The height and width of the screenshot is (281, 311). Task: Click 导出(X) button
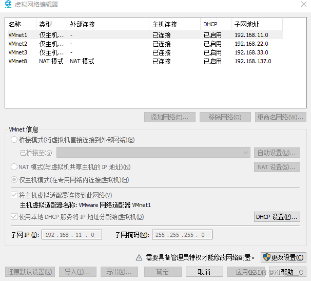(119, 272)
